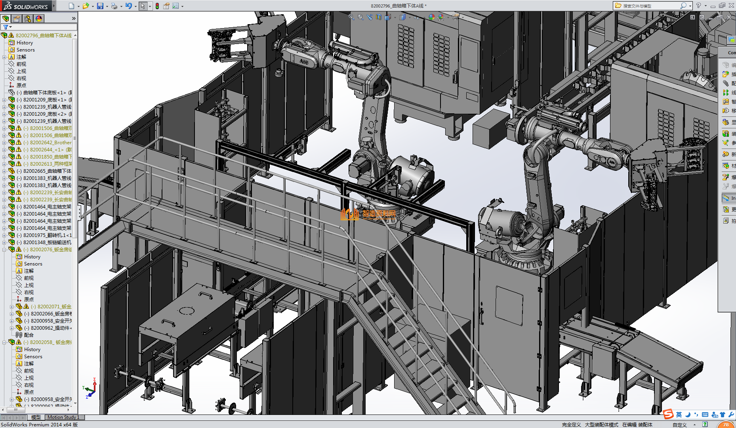
Task: Switch to the Motion Study 1 tab
Action: 63,417
